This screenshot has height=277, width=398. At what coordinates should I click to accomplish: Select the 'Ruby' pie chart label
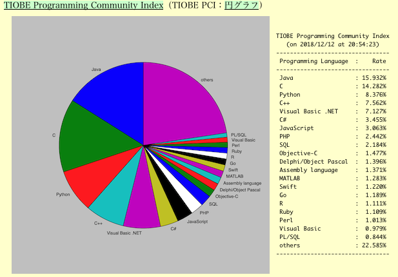237,151
